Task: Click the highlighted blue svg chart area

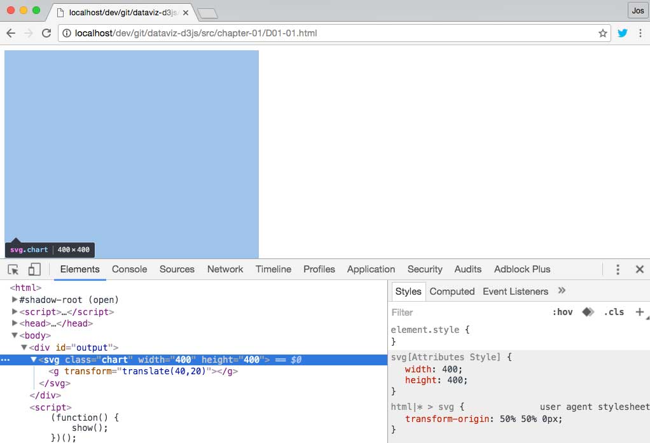Action: click(x=132, y=154)
